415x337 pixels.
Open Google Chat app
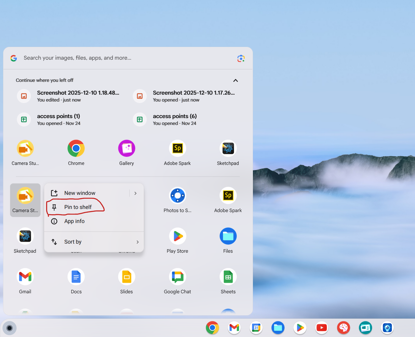point(177,277)
